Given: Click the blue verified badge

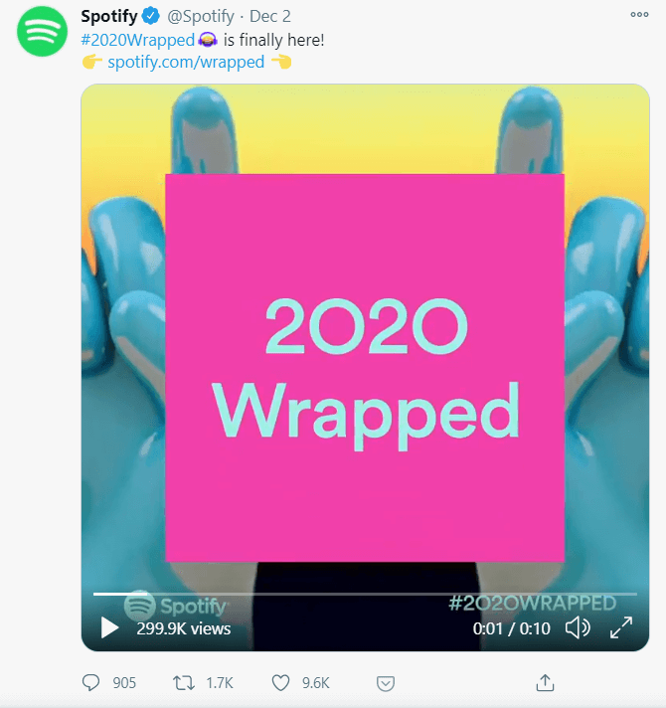Looking at the screenshot, I should [x=151, y=16].
